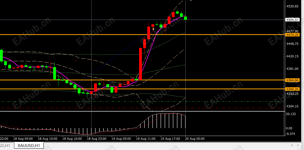Click the 18 Aug 16:00 time label
Screen dimensions: 304x150
(x=72, y=139)
